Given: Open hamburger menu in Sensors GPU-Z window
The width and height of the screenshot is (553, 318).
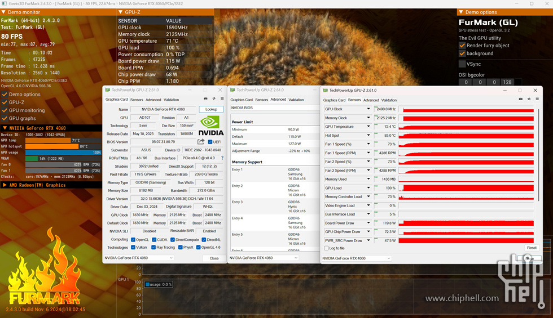Looking at the screenshot, I should (537, 99).
